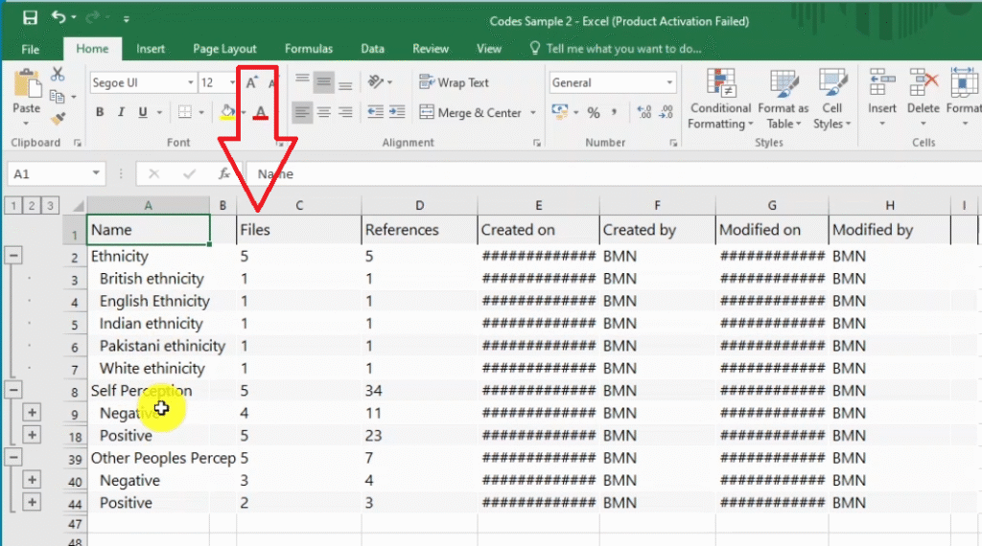Expand the Negative group at row 9
The height and width of the screenshot is (546, 982).
click(x=32, y=413)
